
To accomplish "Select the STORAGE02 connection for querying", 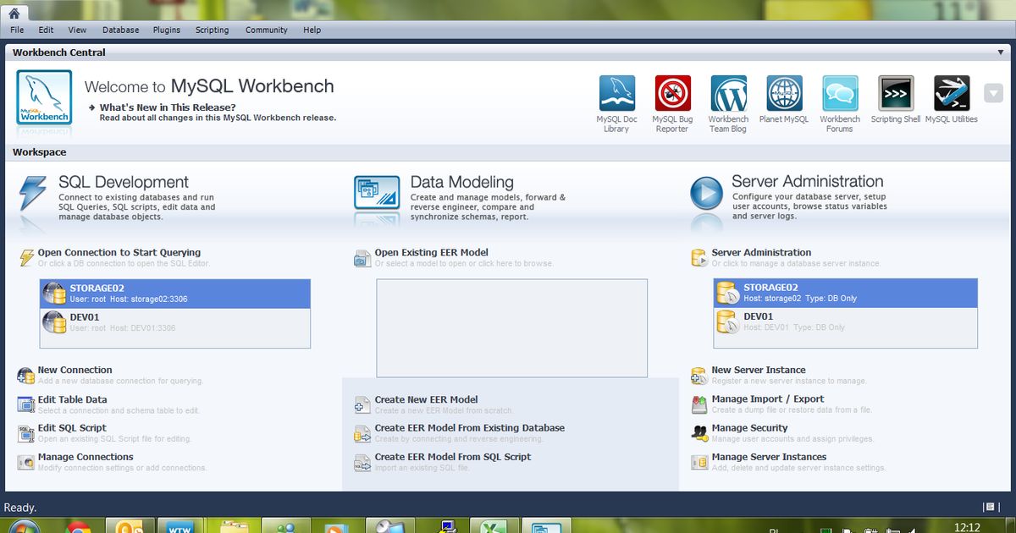I will [x=174, y=293].
